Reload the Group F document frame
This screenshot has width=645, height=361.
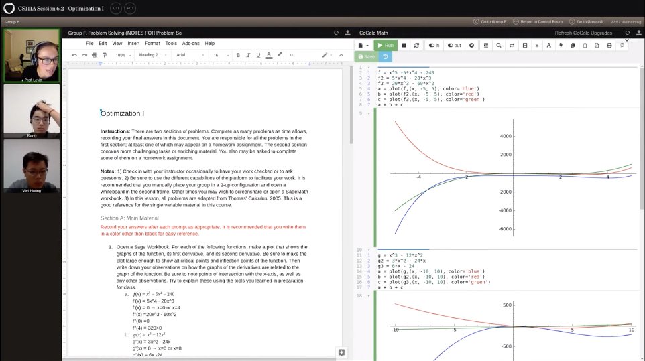(x=336, y=33)
